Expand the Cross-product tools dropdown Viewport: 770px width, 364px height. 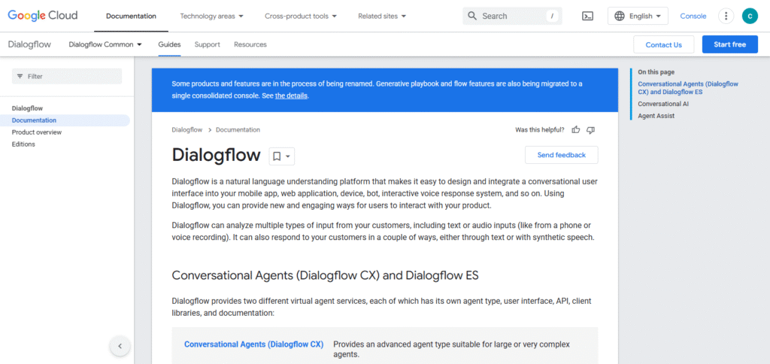click(301, 17)
